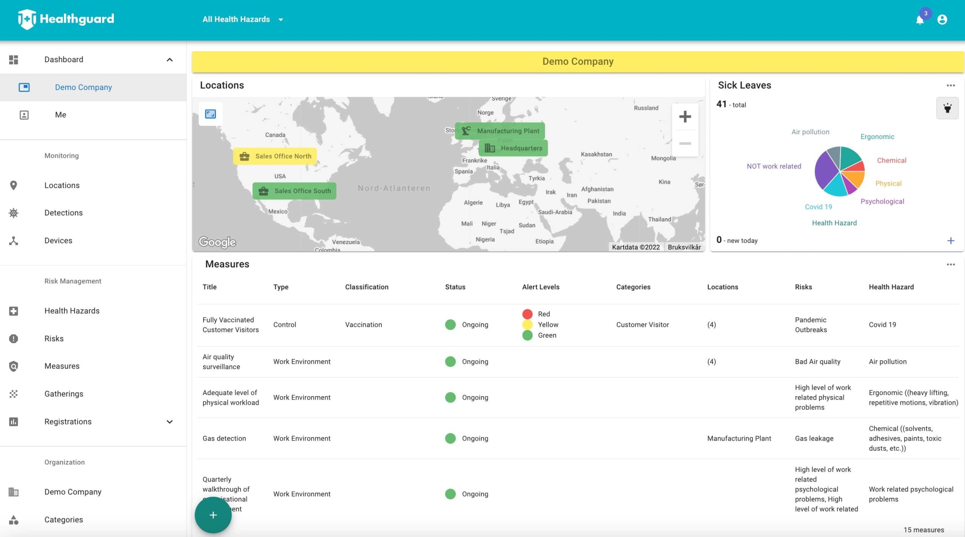The height and width of the screenshot is (537, 965).
Task: Open Risks in the sidebar
Action: pyautogui.click(x=93, y=339)
